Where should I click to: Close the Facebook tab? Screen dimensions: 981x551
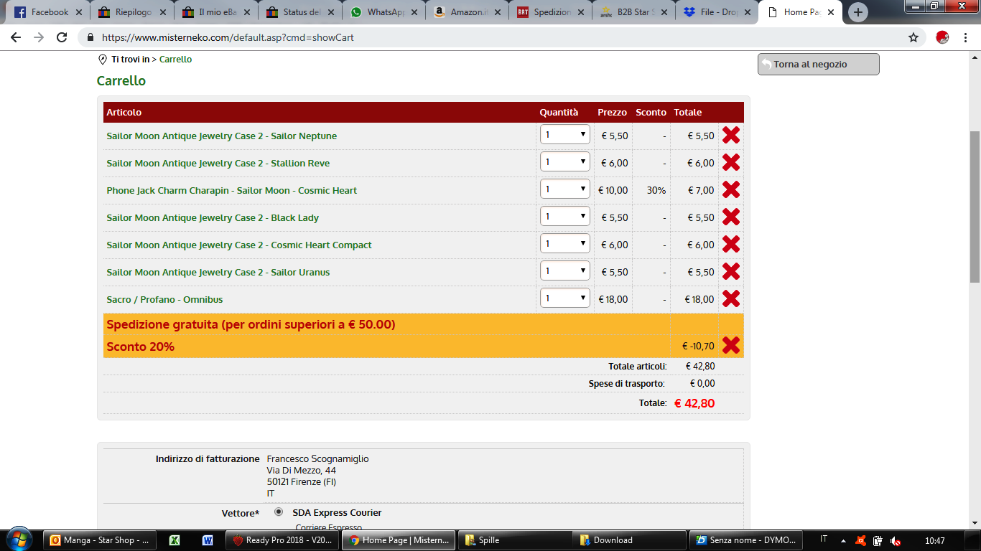79,12
